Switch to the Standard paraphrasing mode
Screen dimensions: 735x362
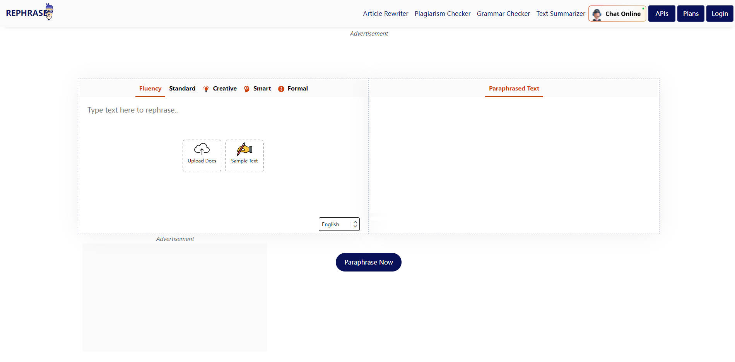click(182, 88)
